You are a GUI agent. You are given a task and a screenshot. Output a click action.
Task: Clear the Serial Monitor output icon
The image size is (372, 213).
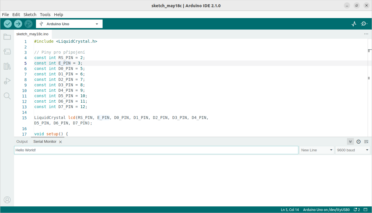point(366,142)
